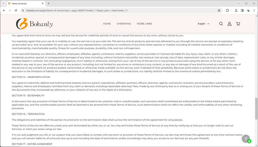
Task: Select the HOME navigation item
Action: pos(107,23)
